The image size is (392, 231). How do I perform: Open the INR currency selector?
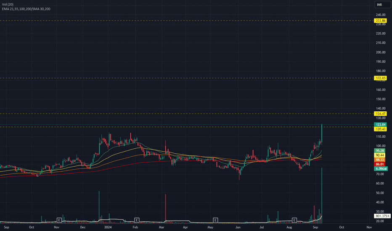pyautogui.click(x=382, y=5)
